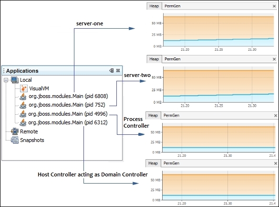Image resolution: width=279 pixels, height=207 pixels.
Task: Open PermGen tab in server-two graph
Action: coord(173,59)
